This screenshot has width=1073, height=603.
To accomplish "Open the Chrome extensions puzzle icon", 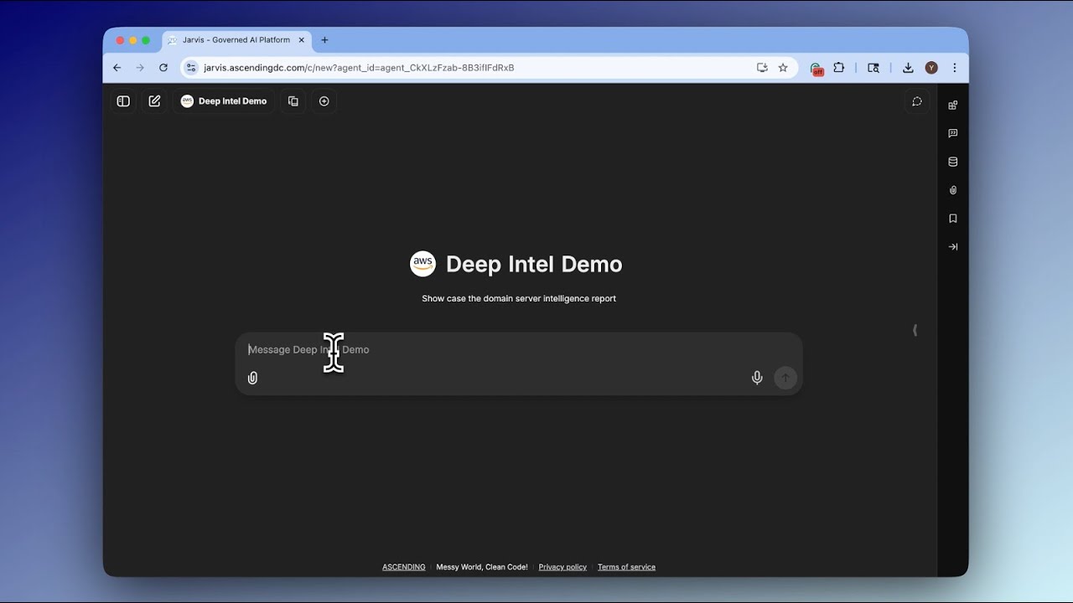I will [x=839, y=68].
